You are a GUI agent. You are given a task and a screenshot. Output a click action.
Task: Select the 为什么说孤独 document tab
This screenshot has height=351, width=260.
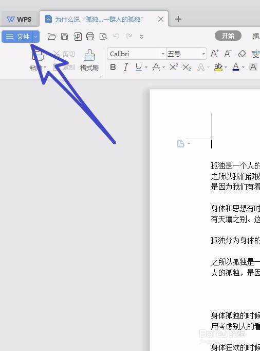click(99, 19)
